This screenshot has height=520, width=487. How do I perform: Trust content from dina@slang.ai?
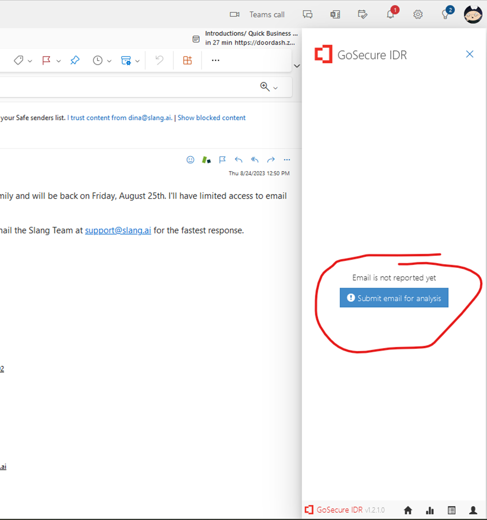point(119,117)
